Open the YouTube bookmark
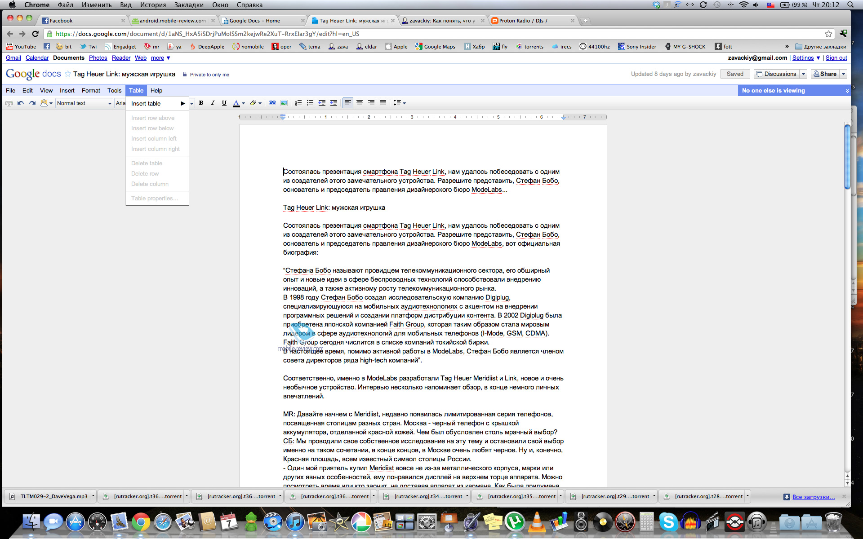 coord(21,47)
